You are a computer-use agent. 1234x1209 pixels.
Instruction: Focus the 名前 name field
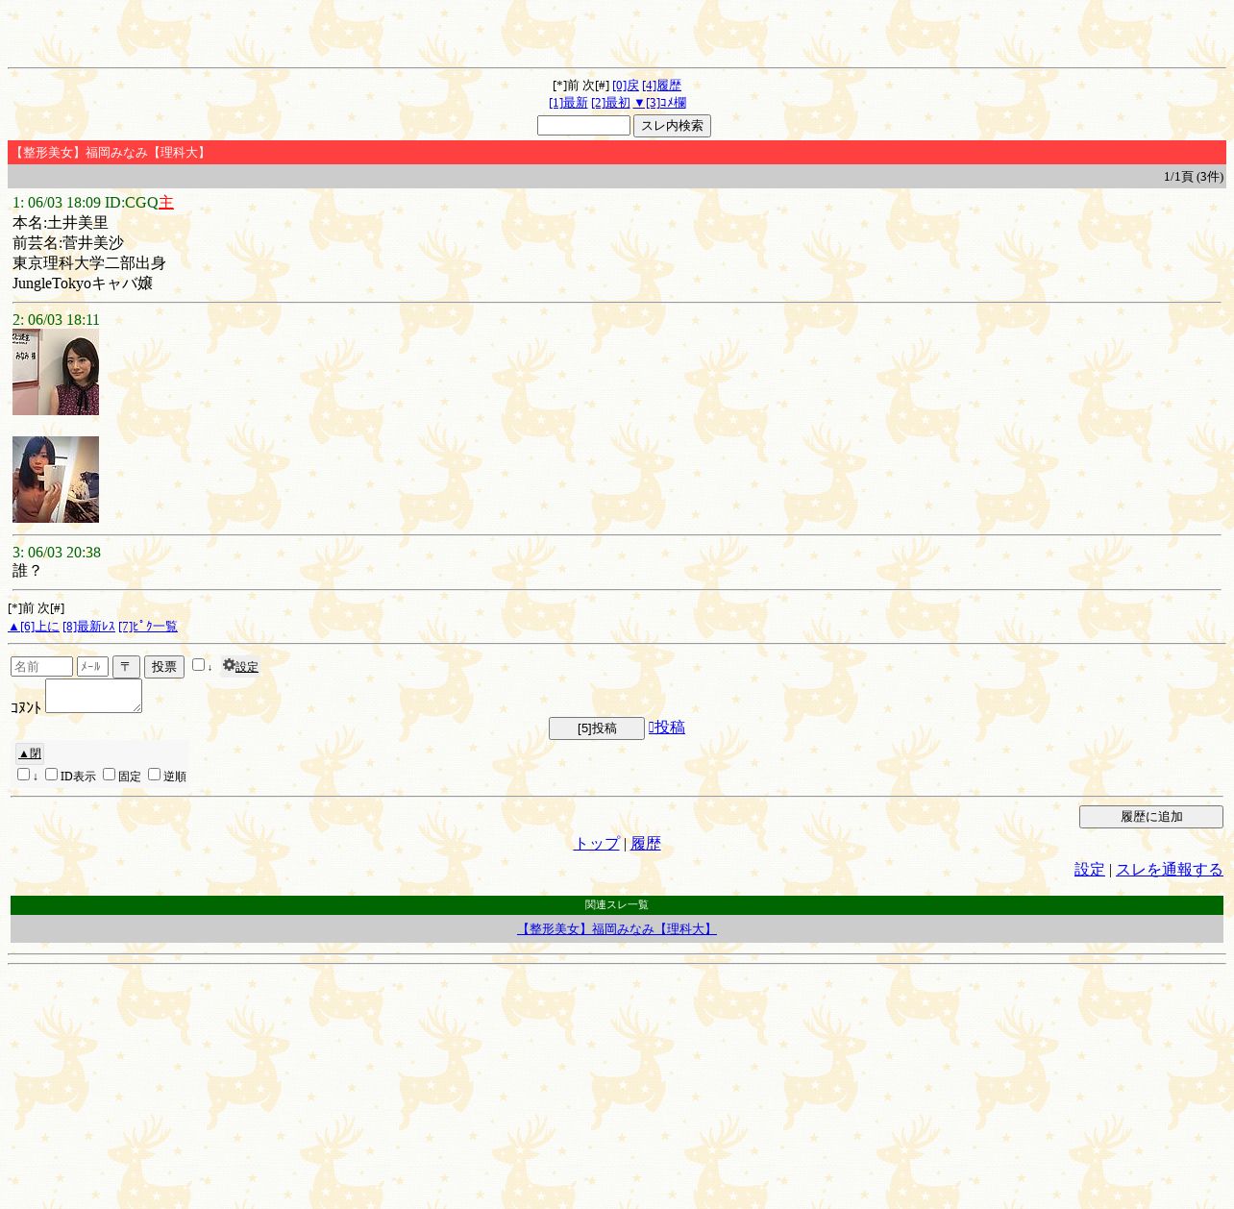pyautogui.click(x=41, y=667)
